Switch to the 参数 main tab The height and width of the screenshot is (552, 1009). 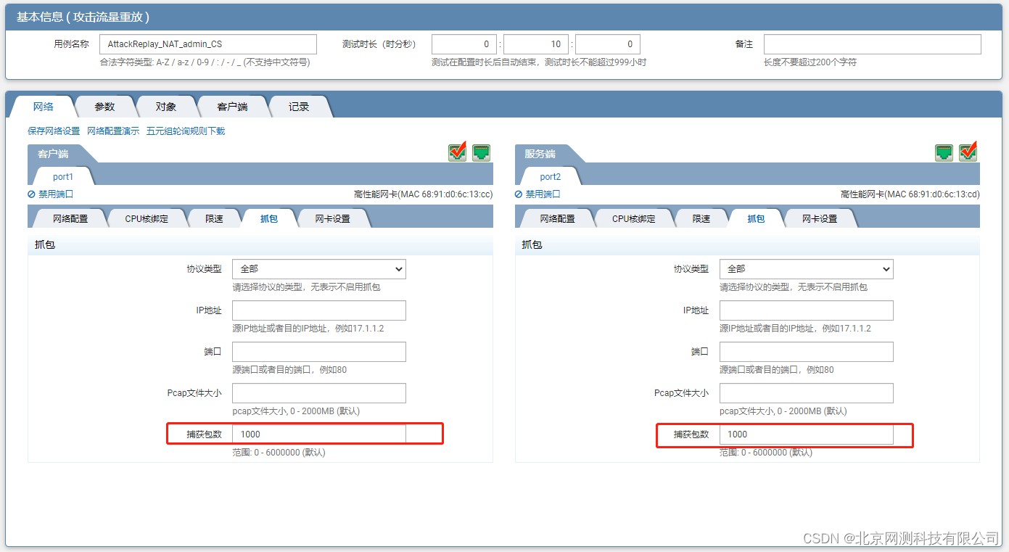coord(104,107)
